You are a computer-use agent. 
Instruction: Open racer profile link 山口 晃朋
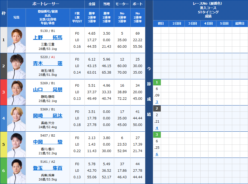click(x=48, y=90)
